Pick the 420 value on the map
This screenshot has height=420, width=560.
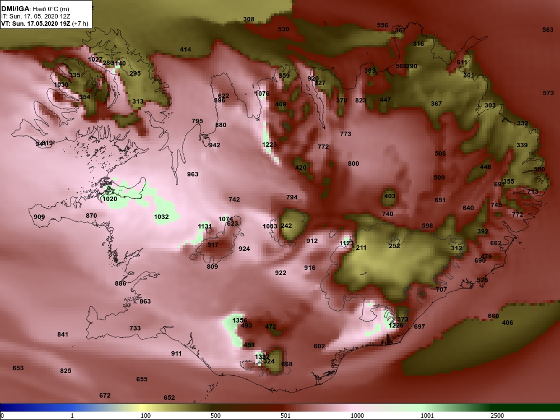pos(301,167)
